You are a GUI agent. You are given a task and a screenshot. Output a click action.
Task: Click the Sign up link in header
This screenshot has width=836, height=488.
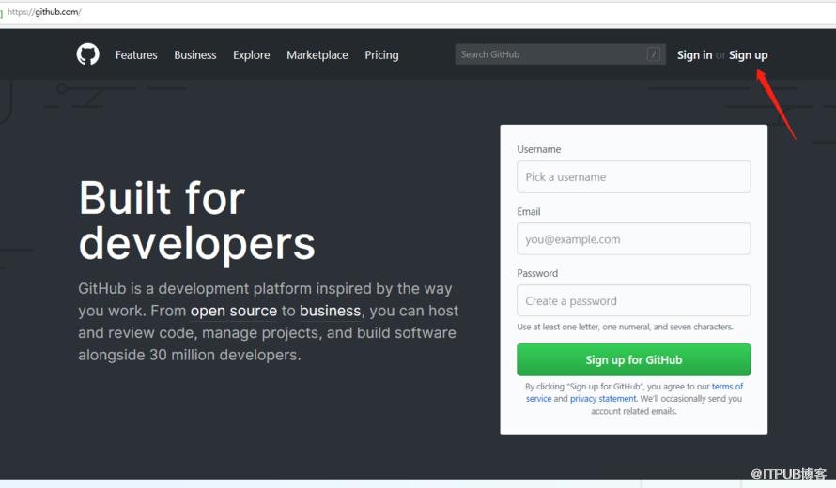[748, 54]
